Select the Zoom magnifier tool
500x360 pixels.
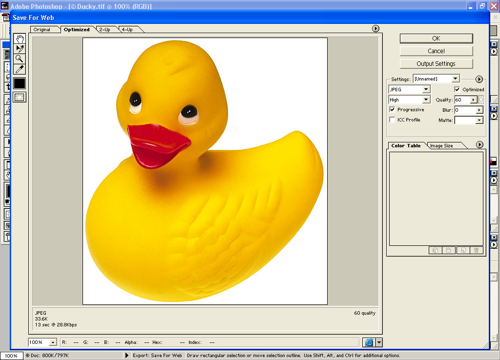point(20,59)
